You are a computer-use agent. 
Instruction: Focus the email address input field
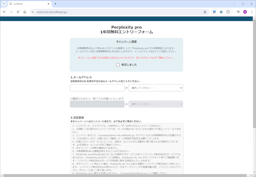97,88
